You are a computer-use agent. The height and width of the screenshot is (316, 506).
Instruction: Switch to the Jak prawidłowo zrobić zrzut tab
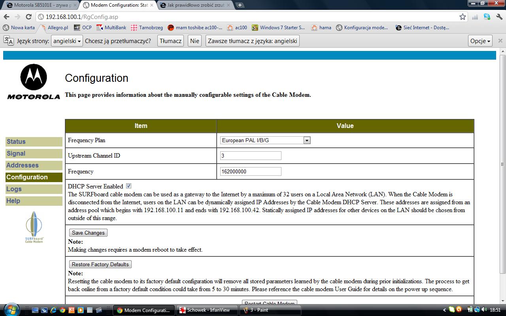(195, 5)
